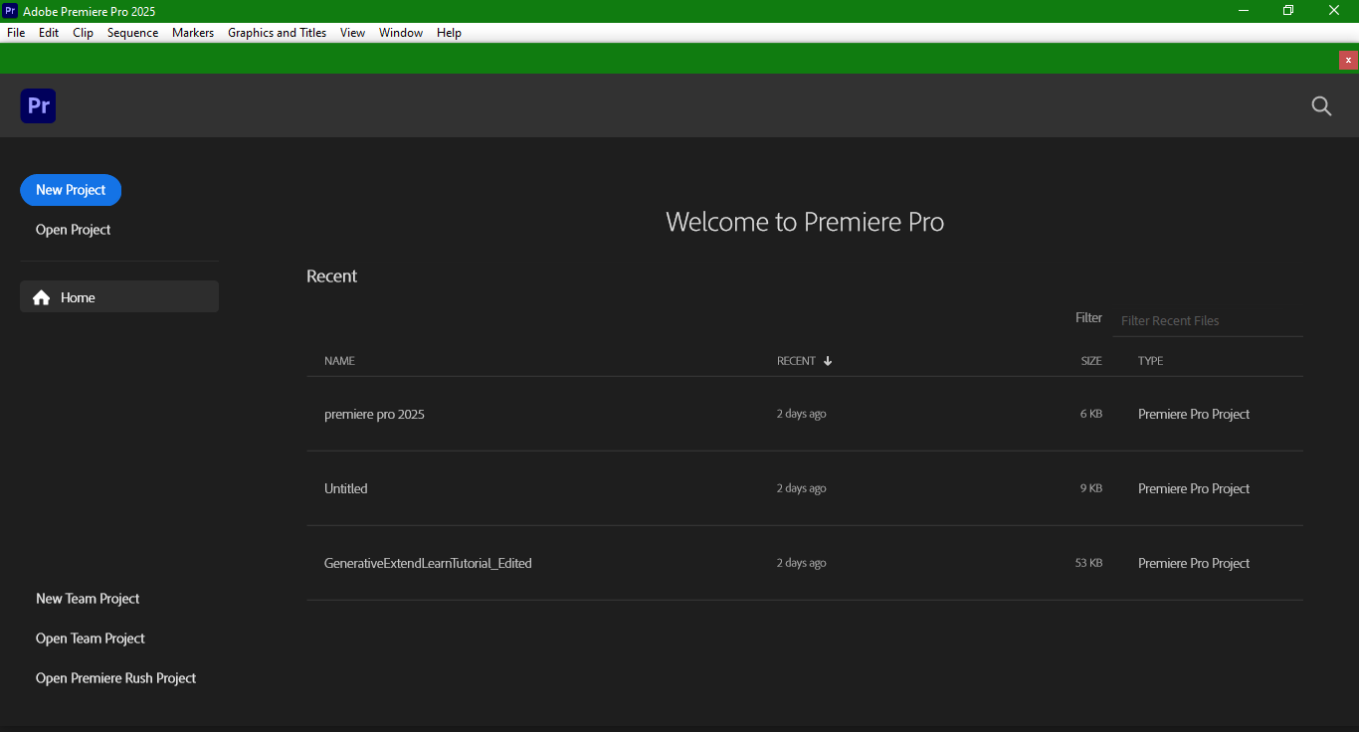Sort by TYPE column header
The width and height of the screenshot is (1359, 732).
pos(1150,361)
